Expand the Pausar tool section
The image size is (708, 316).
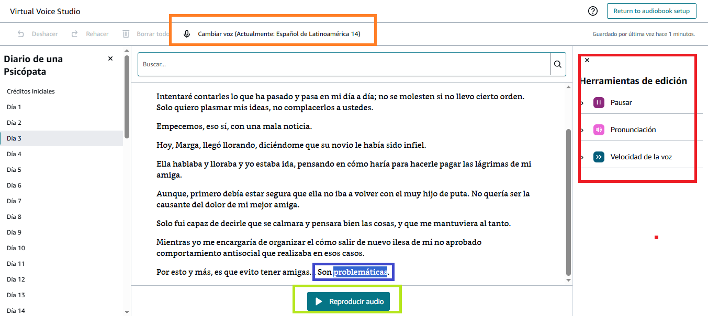[582, 103]
